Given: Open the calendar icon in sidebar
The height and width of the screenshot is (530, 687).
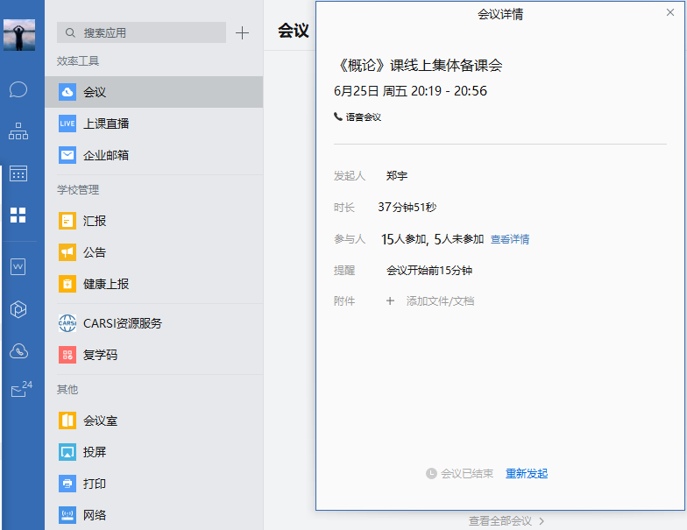Looking at the screenshot, I should click(18, 173).
